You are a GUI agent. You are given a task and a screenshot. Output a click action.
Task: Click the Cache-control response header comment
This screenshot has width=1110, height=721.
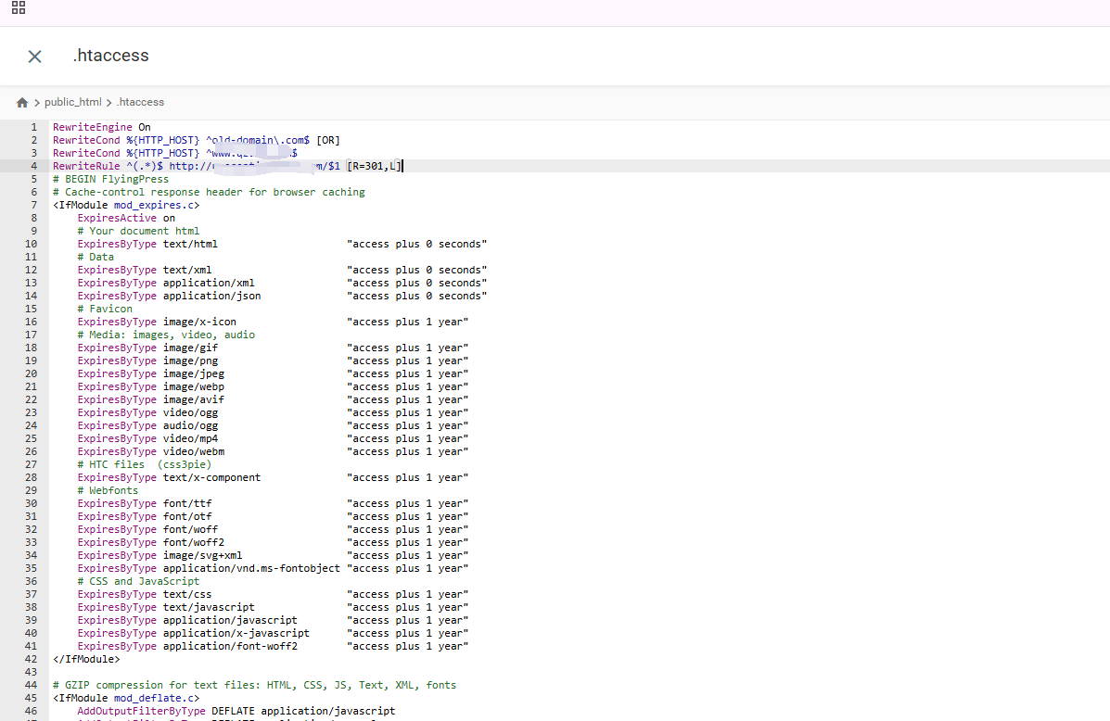tap(209, 192)
